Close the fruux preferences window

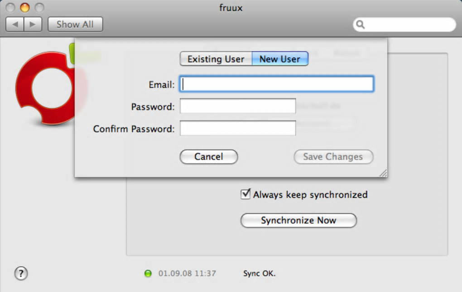[10, 8]
